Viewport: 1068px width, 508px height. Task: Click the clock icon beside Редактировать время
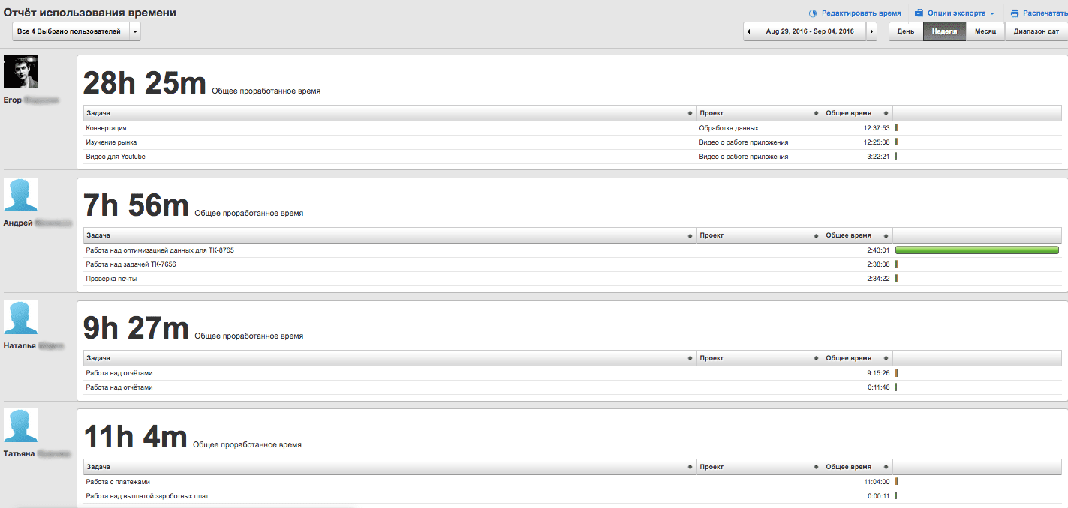(x=812, y=13)
